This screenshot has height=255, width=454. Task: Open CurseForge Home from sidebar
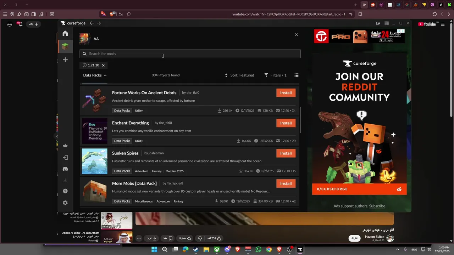point(65,34)
